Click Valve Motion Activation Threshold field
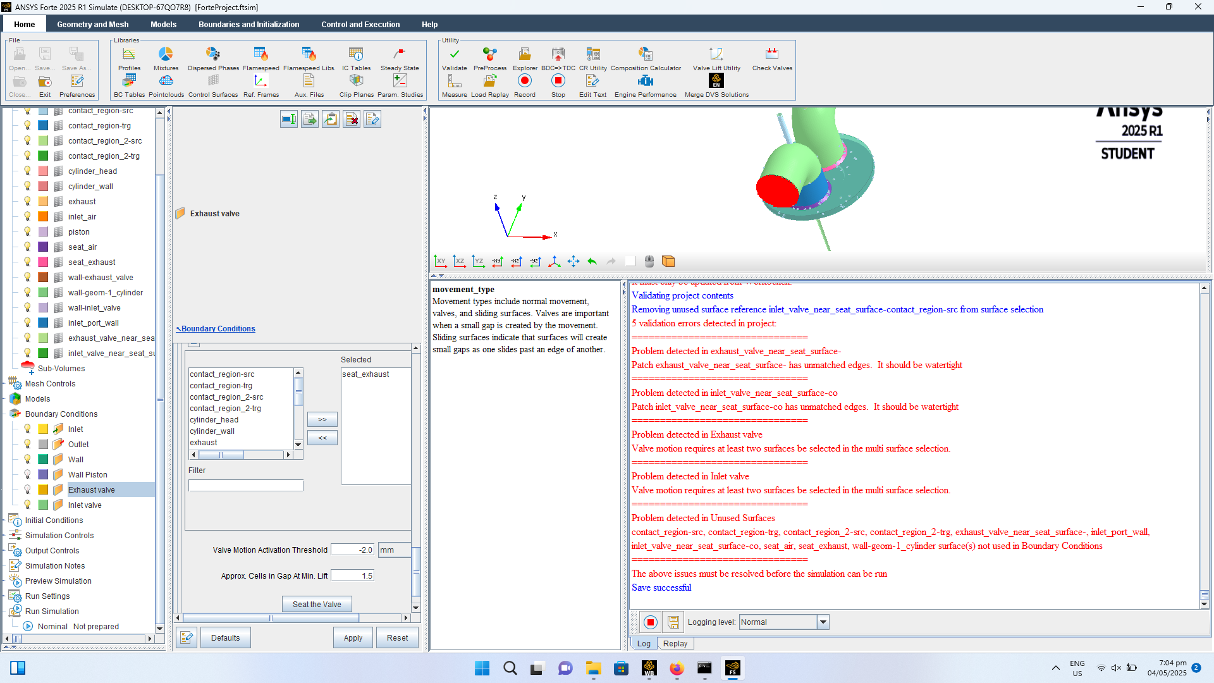1214x683 pixels. (x=352, y=550)
